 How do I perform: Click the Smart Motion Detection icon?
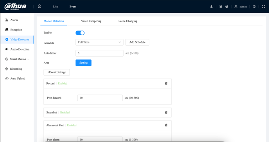point(7,59)
